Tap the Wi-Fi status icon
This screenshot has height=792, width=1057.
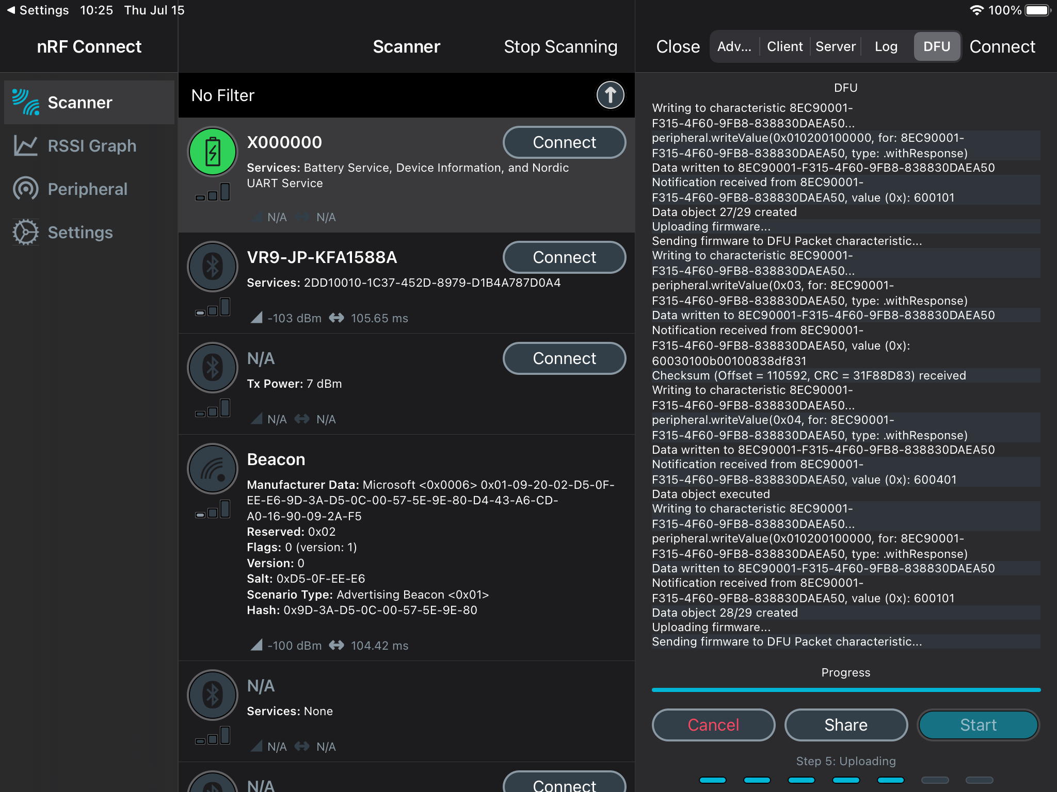(x=976, y=10)
